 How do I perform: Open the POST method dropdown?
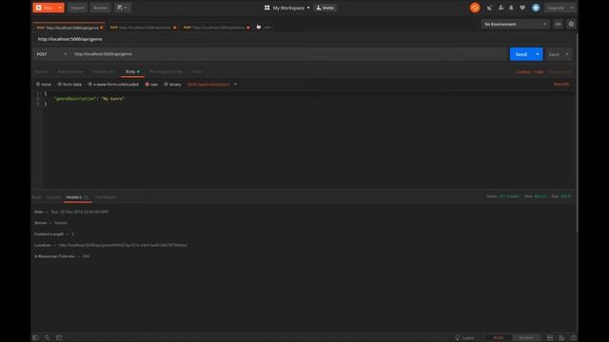51,54
